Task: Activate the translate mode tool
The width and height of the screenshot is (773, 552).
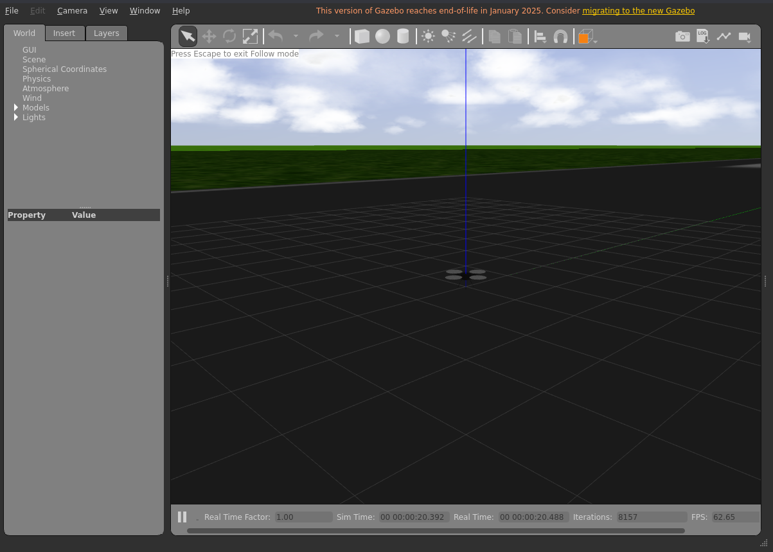Action: point(209,37)
